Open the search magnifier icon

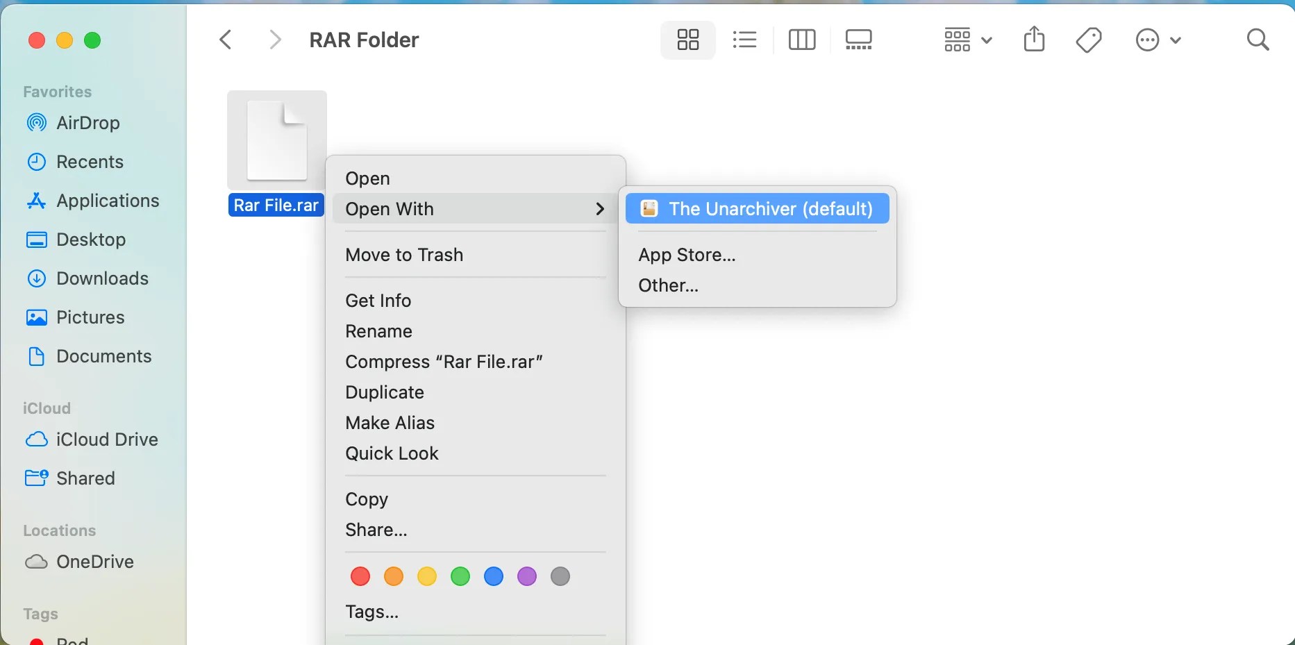[1258, 40]
